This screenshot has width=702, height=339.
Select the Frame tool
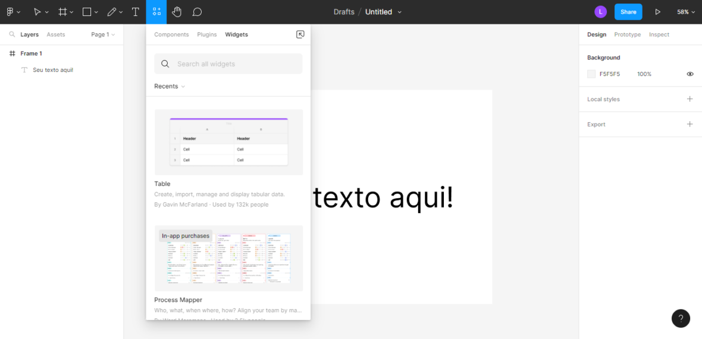[x=62, y=12]
